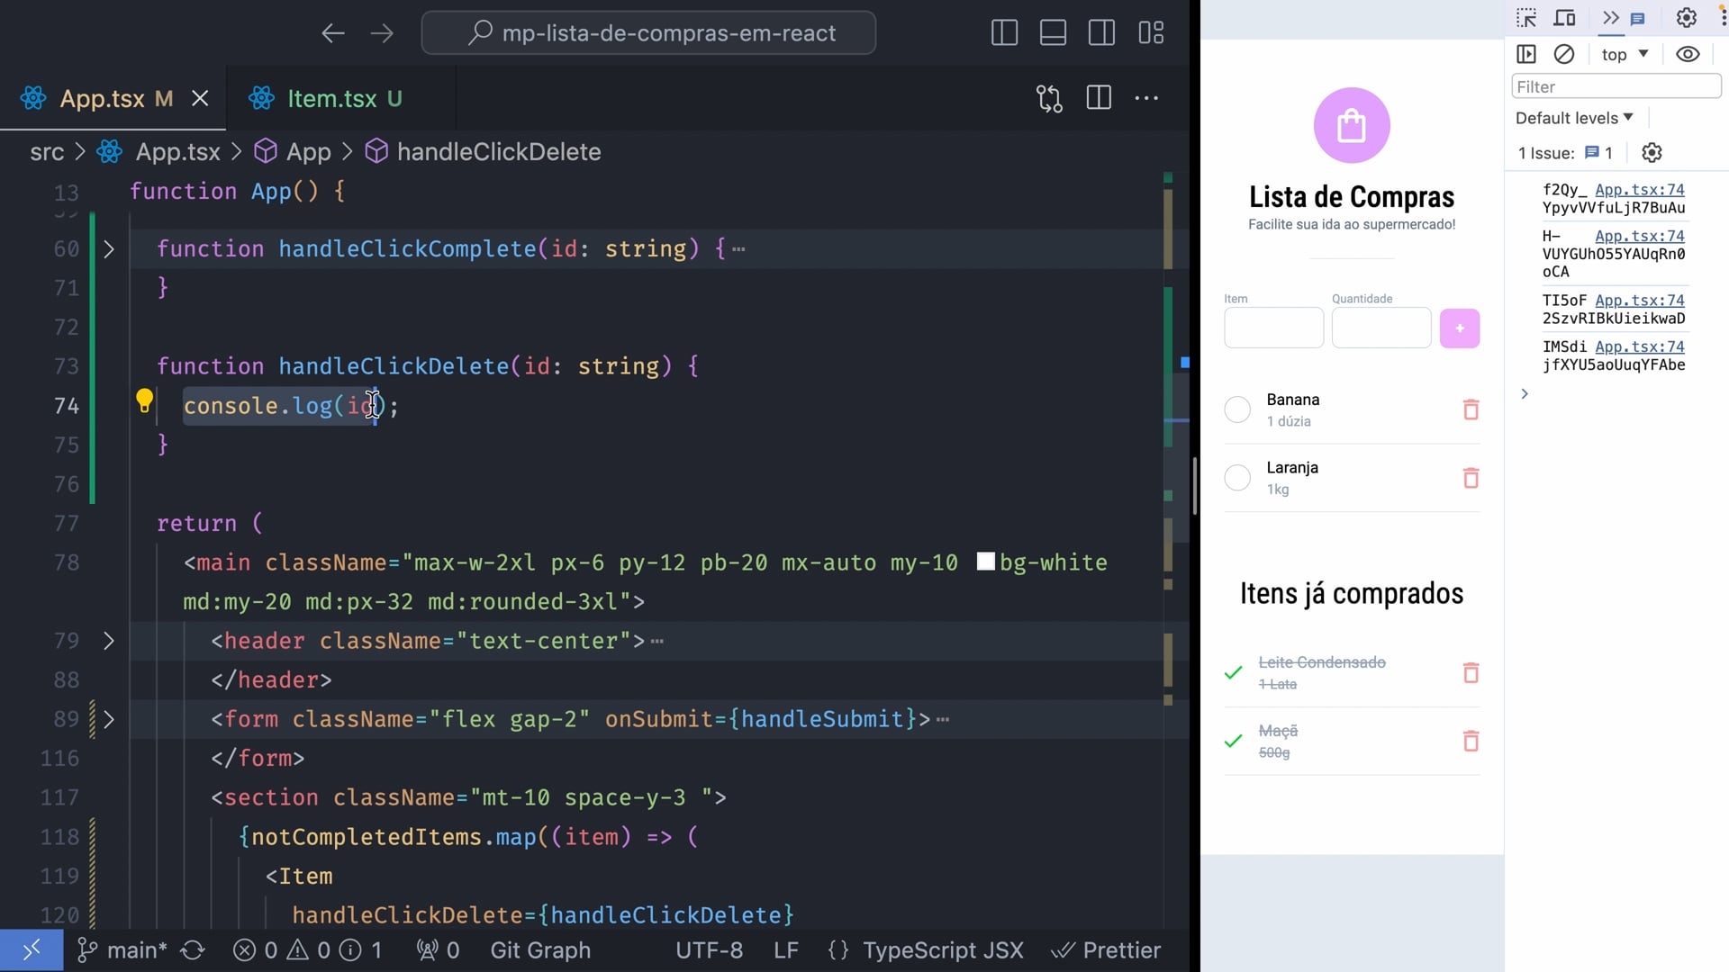
Task: Mark Banana as completed with its circle
Action: click(1237, 409)
